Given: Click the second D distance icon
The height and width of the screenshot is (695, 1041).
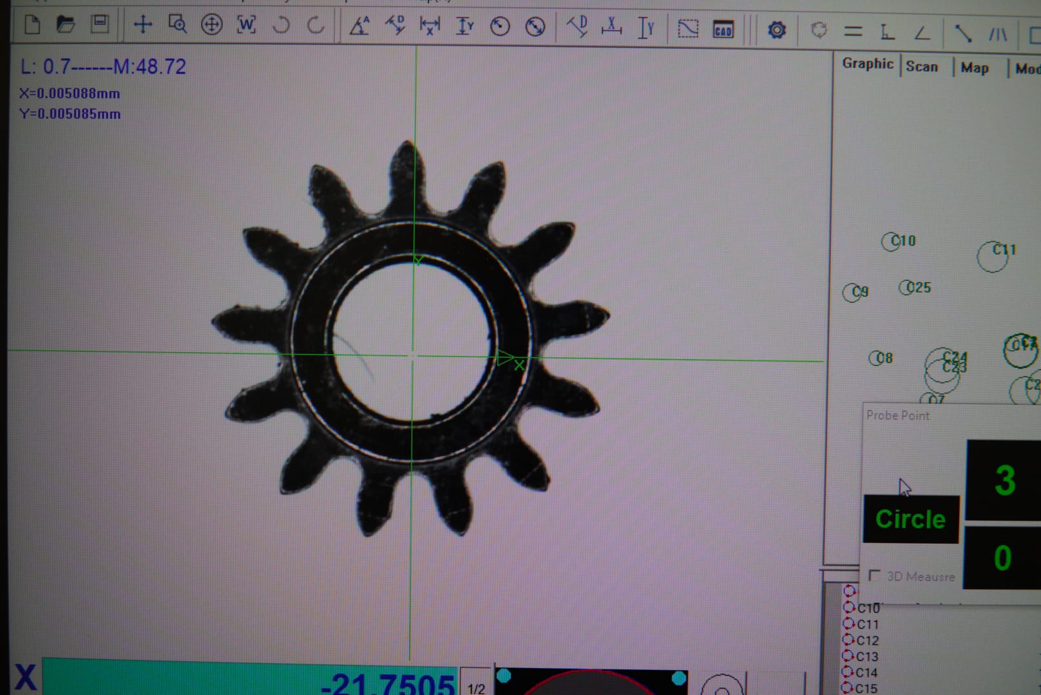Looking at the screenshot, I should point(578,26).
